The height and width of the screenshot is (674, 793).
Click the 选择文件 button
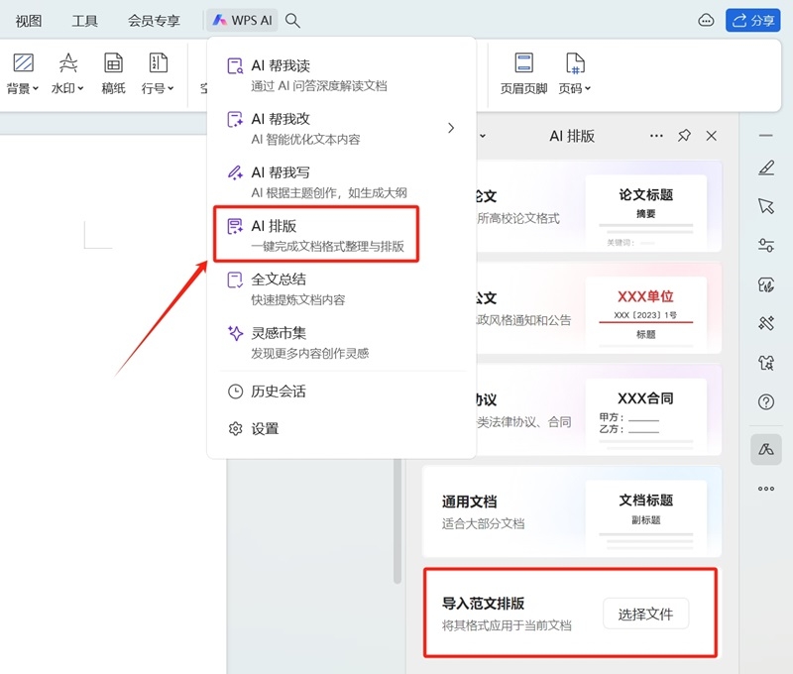click(x=645, y=614)
